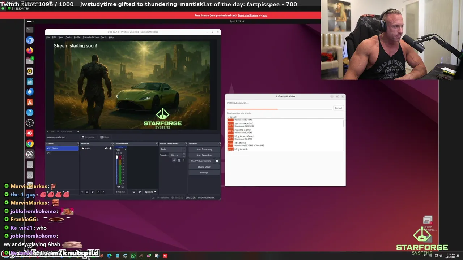
Task: Open Google Chrome from Ubuntu dock
Action: 30,144
